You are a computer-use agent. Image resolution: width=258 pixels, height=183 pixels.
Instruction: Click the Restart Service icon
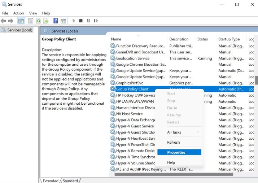pos(96,21)
